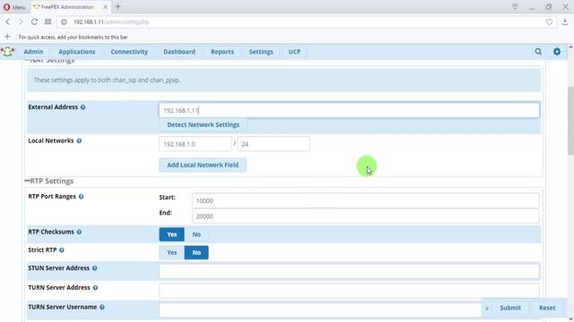574x322 pixels.
Task: Focus the RTP End port field
Action: (365, 216)
